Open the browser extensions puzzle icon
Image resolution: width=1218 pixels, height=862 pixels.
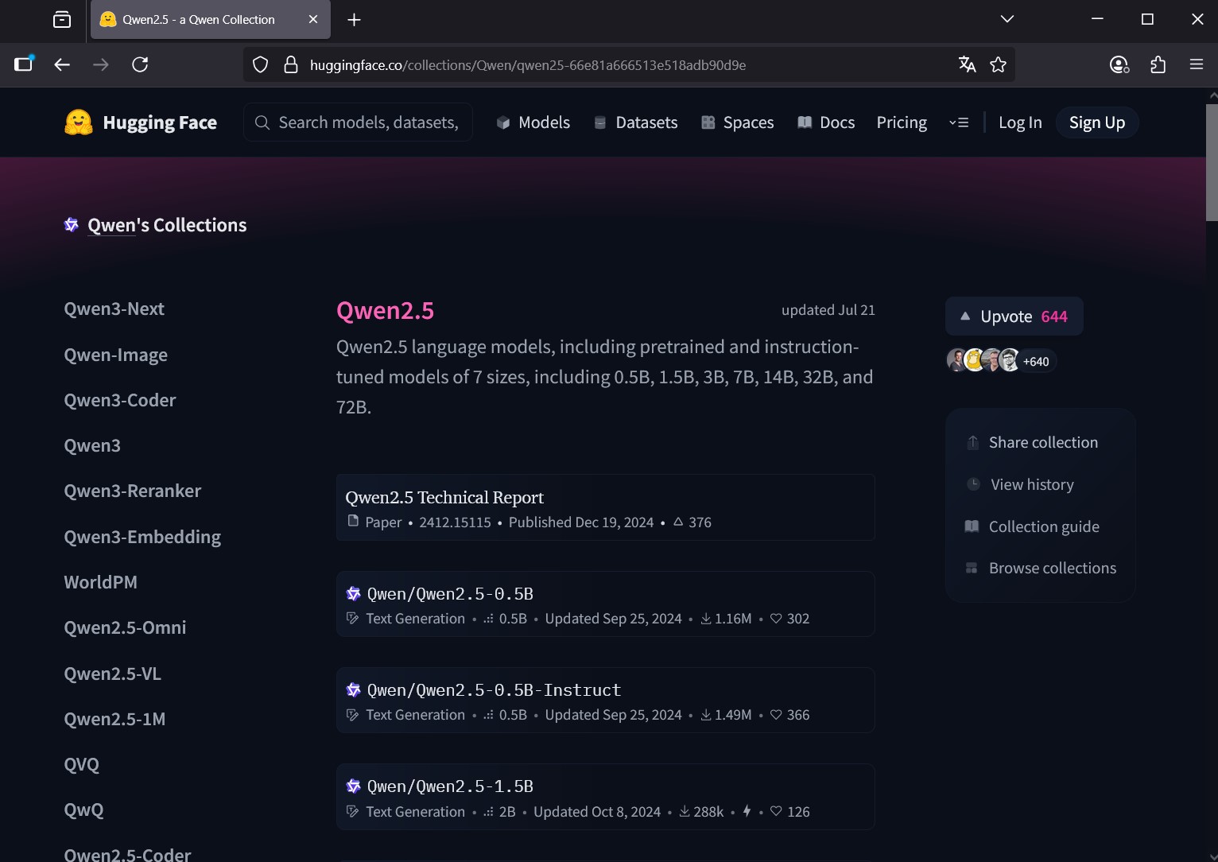click(1158, 65)
